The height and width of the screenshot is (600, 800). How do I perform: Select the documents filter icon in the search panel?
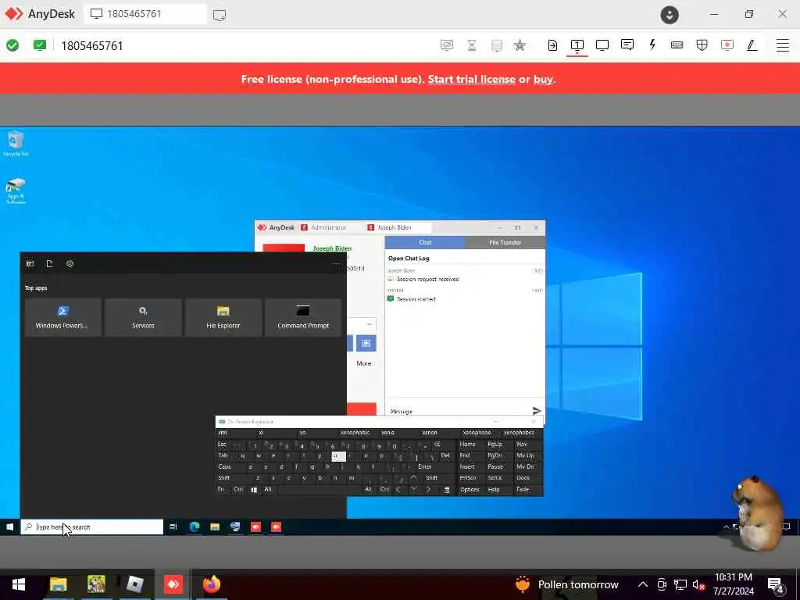49,264
